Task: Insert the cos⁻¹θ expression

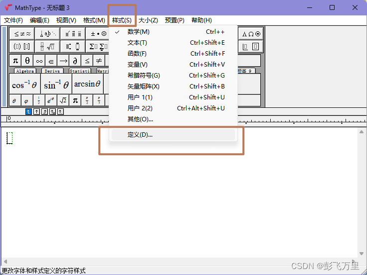Action: (x=25, y=84)
